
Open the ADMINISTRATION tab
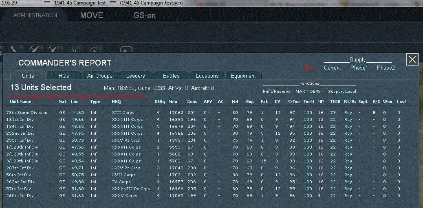[35, 15]
